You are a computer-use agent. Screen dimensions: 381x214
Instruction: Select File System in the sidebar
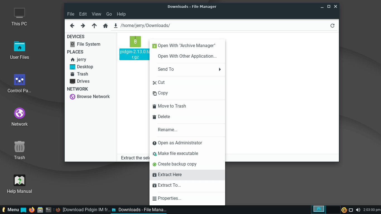[x=88, y=44]
